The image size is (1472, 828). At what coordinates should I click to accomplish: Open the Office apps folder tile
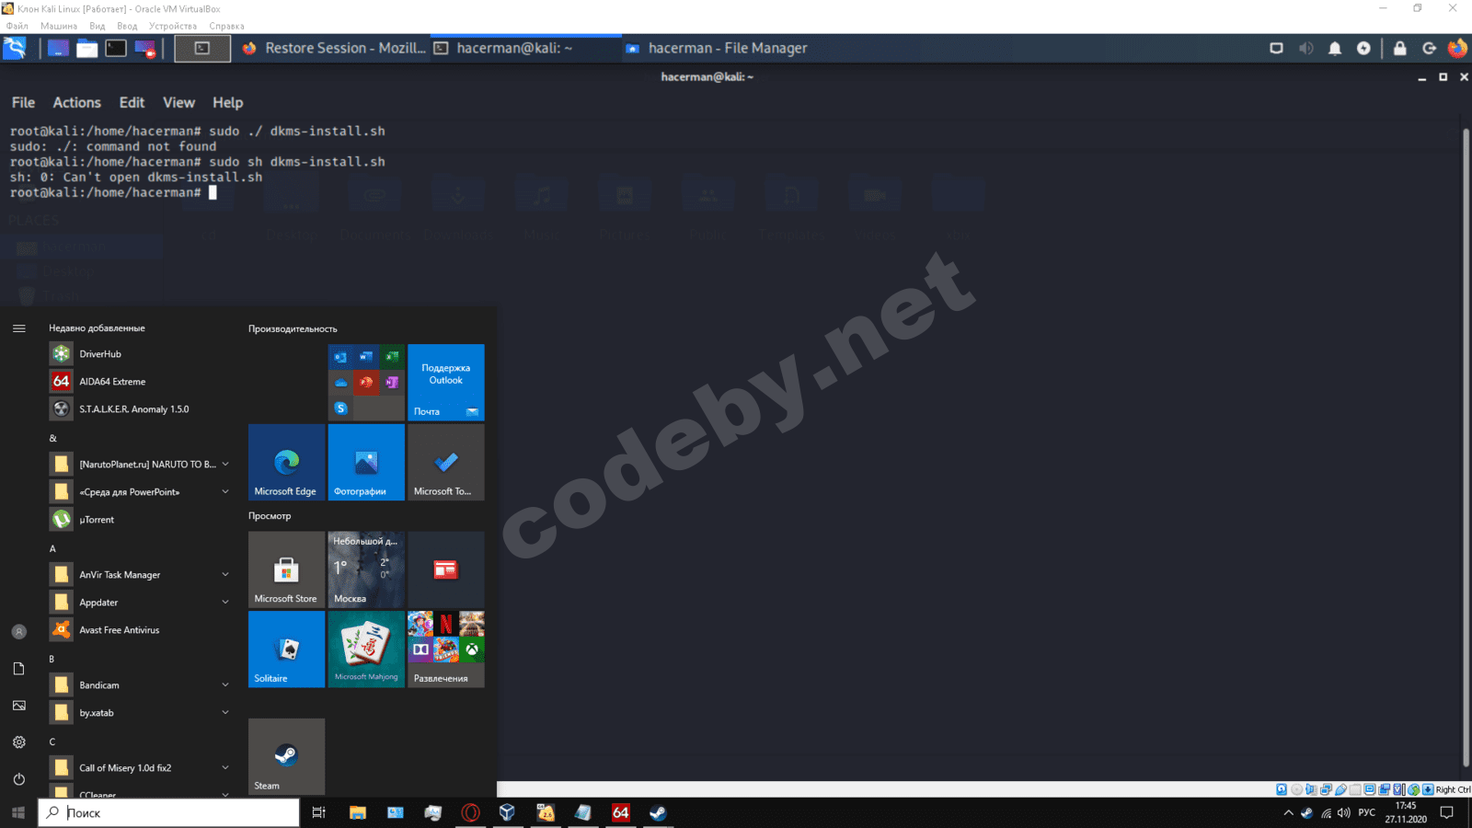366,383
